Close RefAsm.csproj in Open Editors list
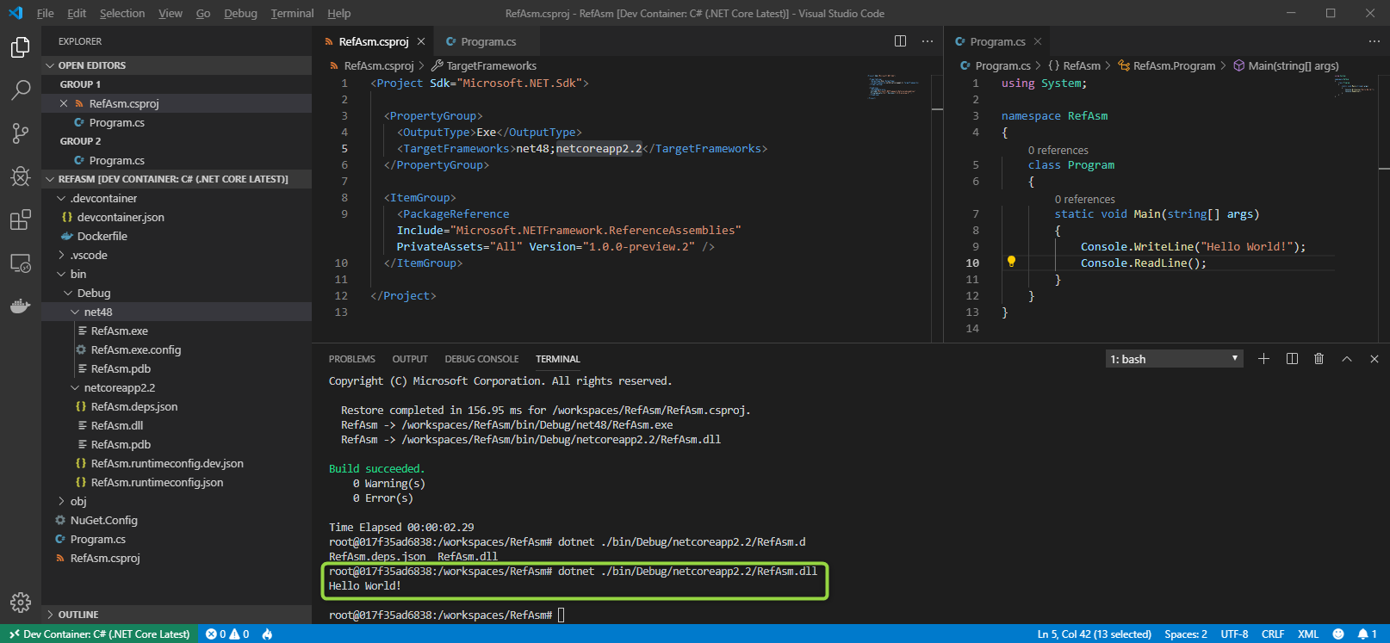This screenshot has height=643, width=1390. pos(64,103)
